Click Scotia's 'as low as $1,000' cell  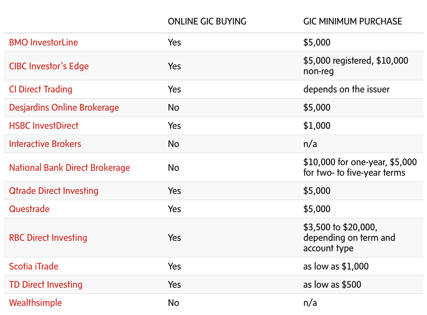click(336, 266)
